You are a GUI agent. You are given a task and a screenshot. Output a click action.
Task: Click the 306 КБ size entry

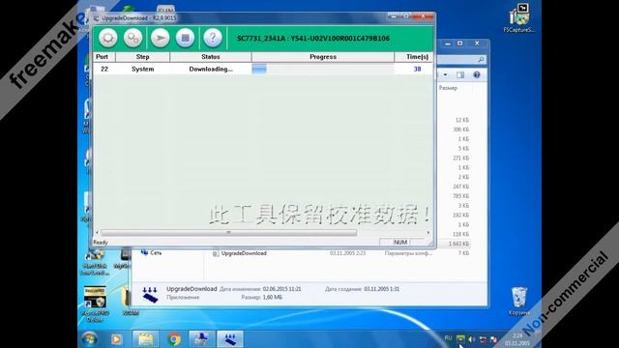[460, 130]
